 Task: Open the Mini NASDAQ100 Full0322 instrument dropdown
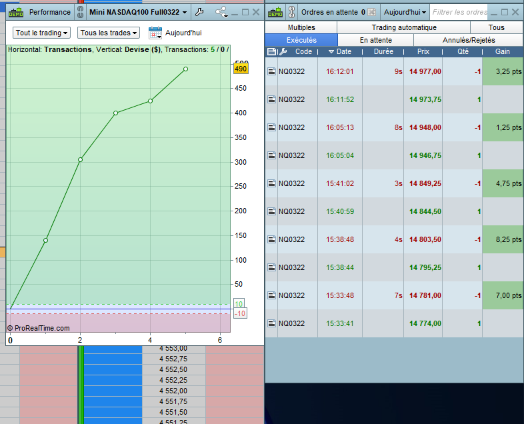(x=138, y=13)
